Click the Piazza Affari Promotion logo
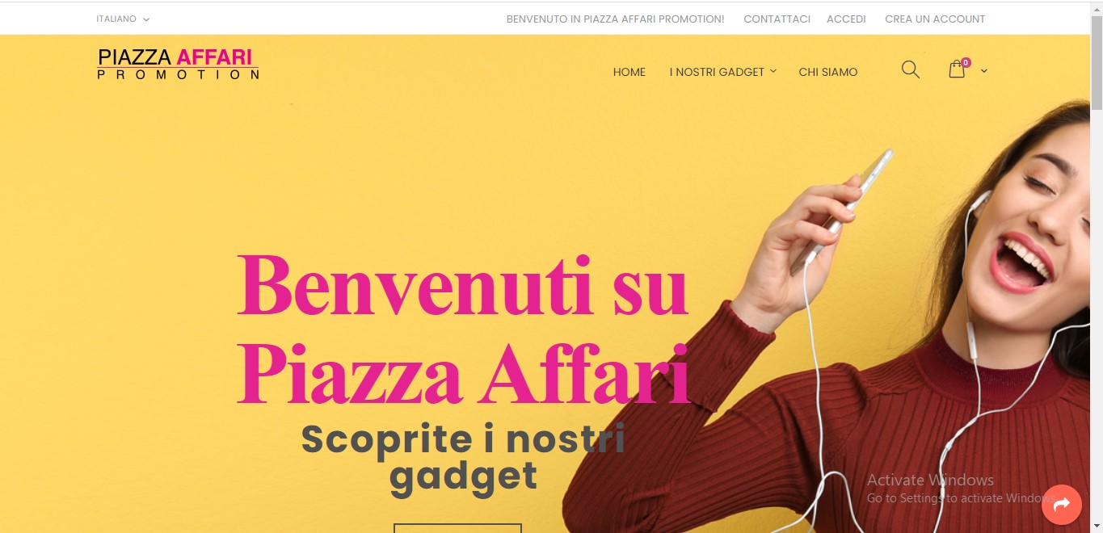The width and height of the screenshot is (1103, 533). [x=178, y=64]
